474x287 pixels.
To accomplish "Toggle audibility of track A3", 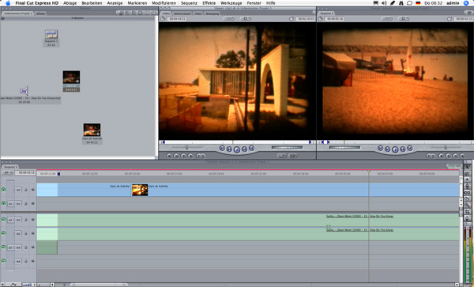I will pos(4,247).
